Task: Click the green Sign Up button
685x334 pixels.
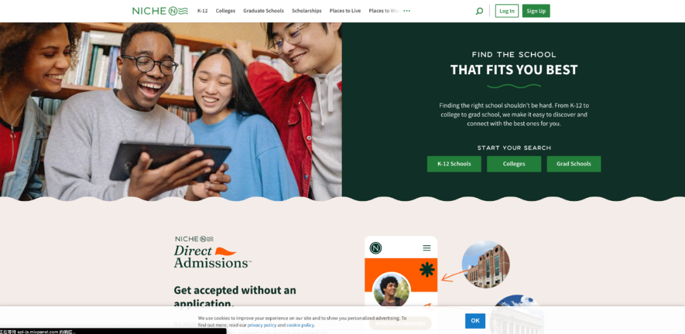Action: [536, 11]
